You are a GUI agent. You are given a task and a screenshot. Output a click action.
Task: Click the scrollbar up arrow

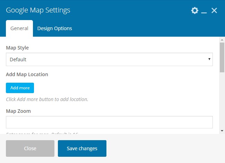click(222, 39)
